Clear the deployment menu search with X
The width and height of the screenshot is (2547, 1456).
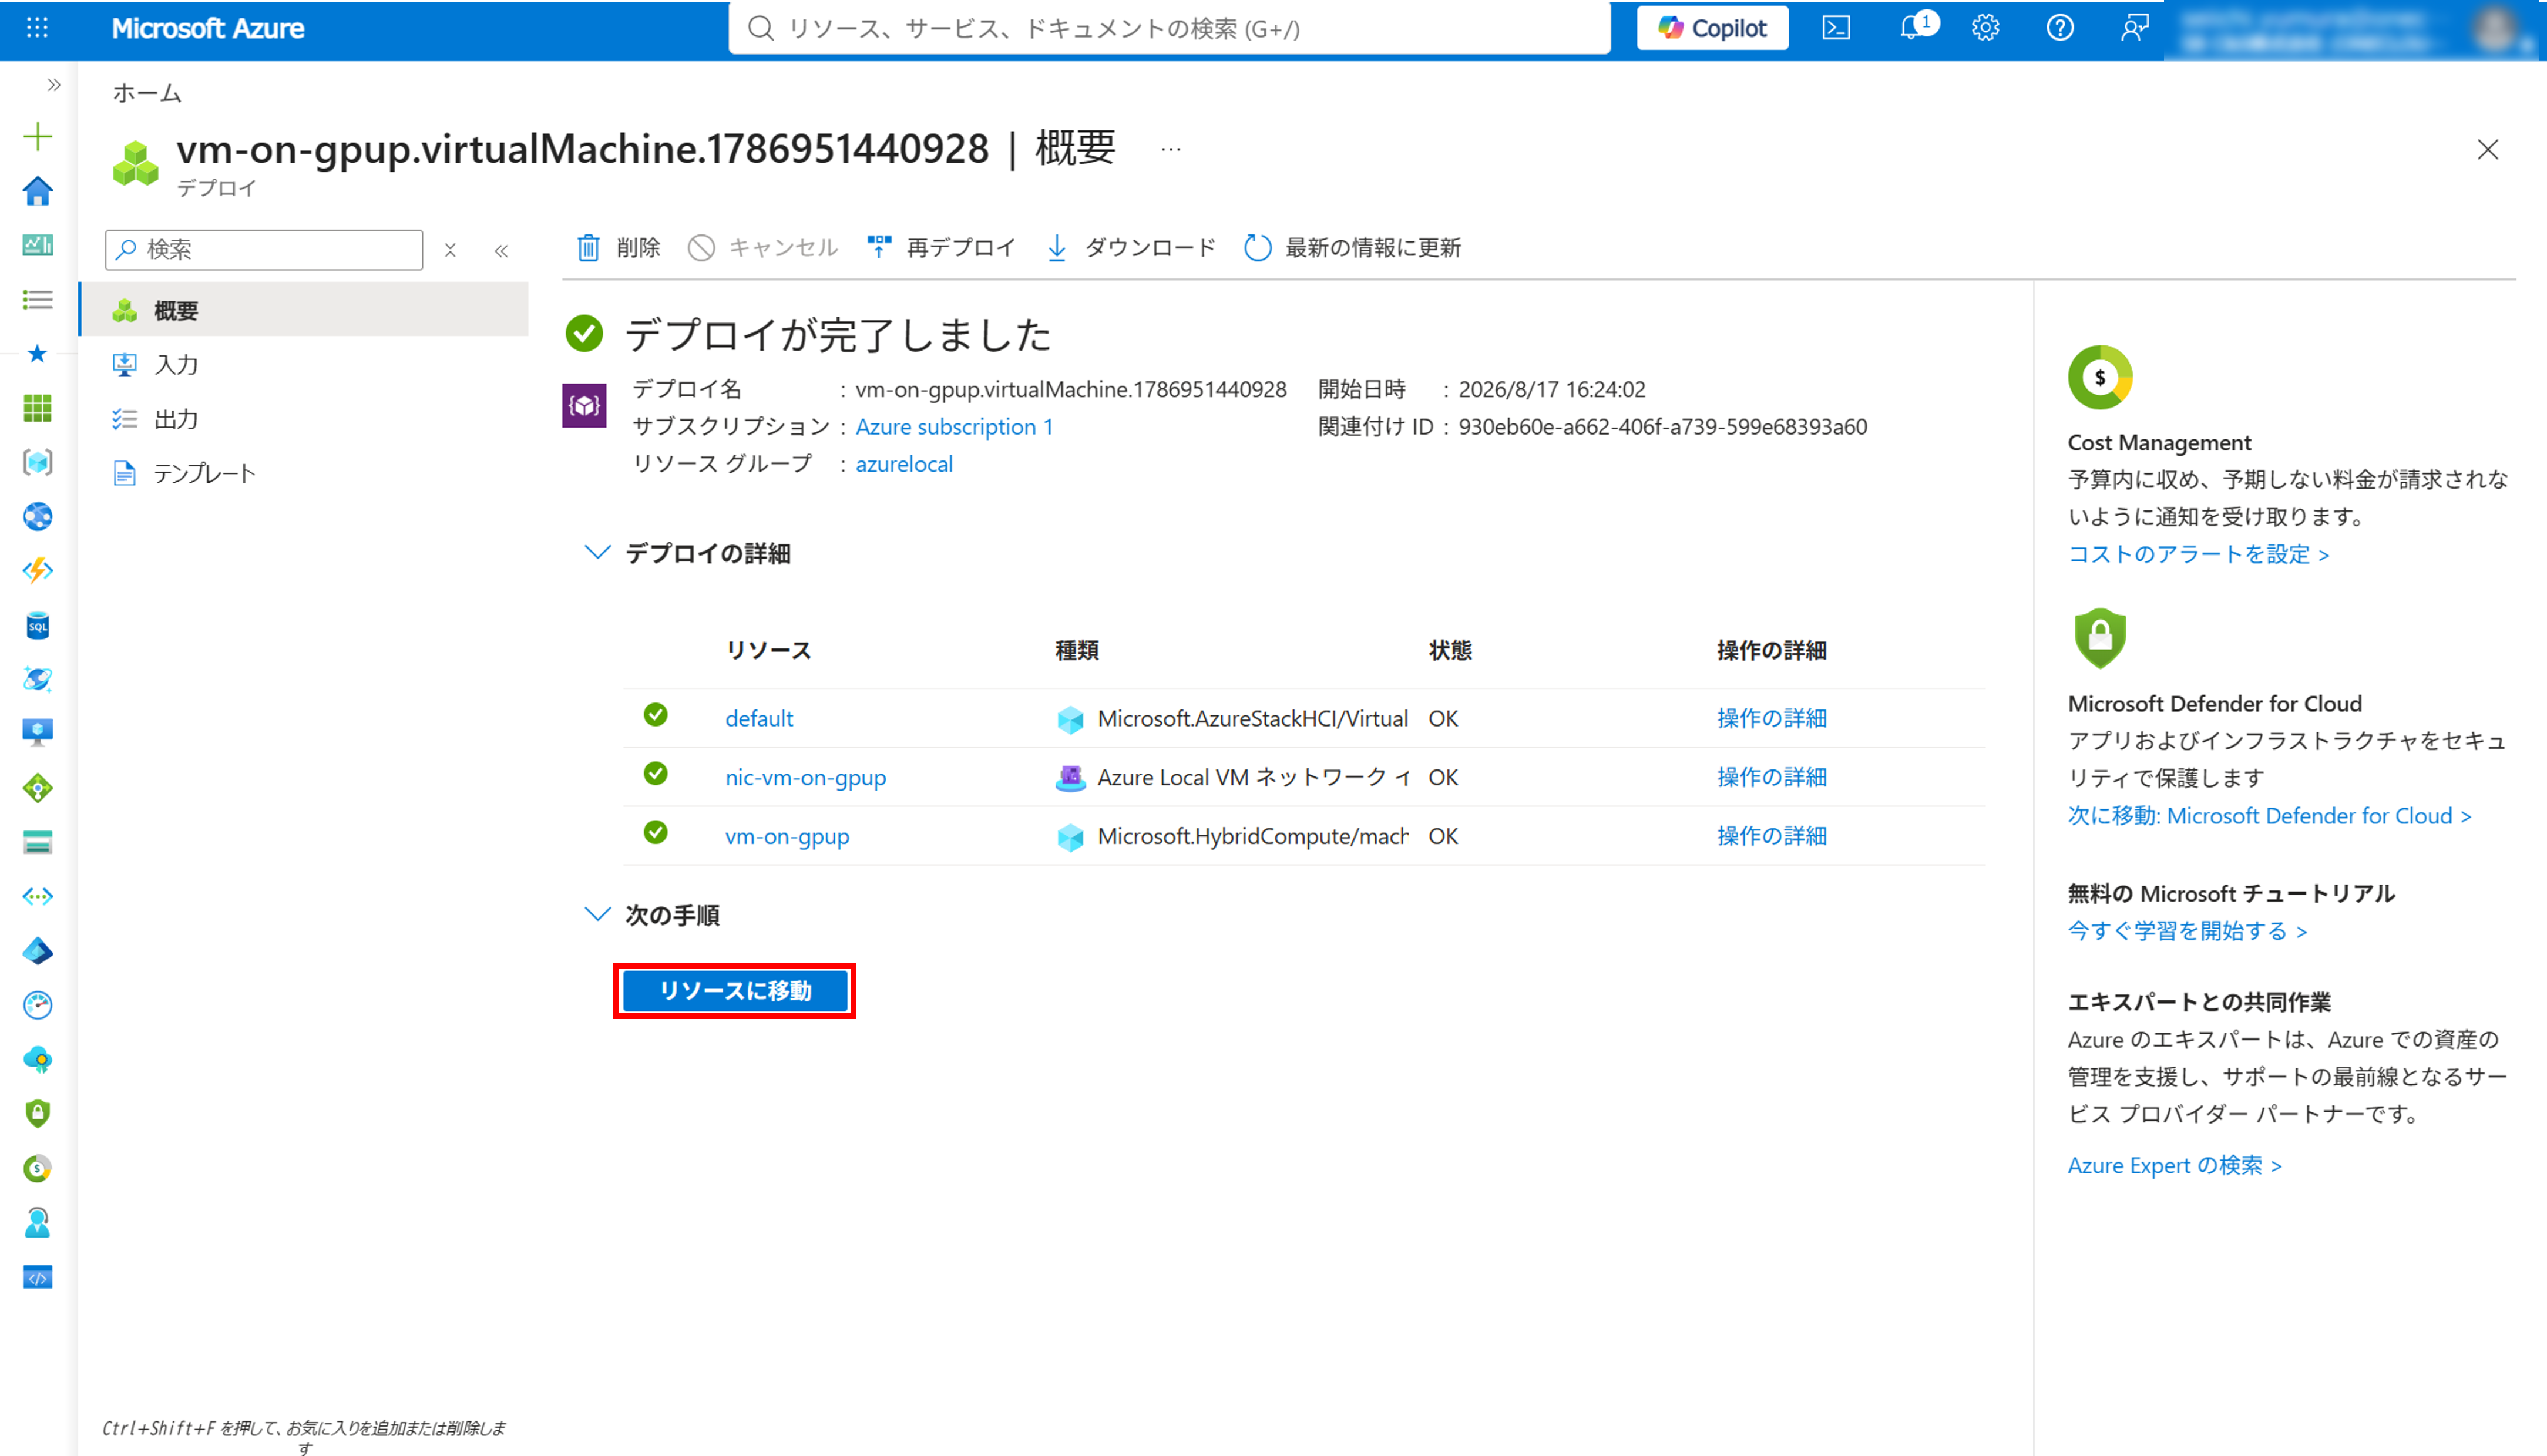[450, 250]
